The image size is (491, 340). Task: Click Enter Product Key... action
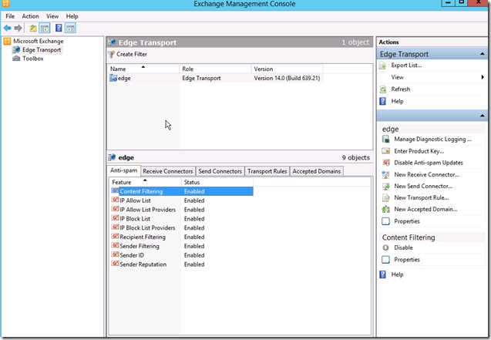click(419, 151)
